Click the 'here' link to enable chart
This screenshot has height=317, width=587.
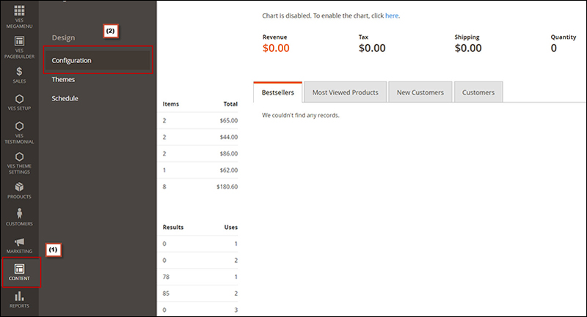coord(392,15)
